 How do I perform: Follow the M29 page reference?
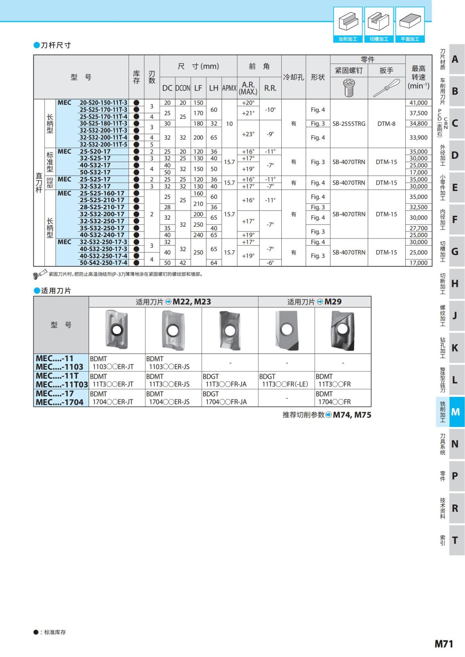pos(333,302)
